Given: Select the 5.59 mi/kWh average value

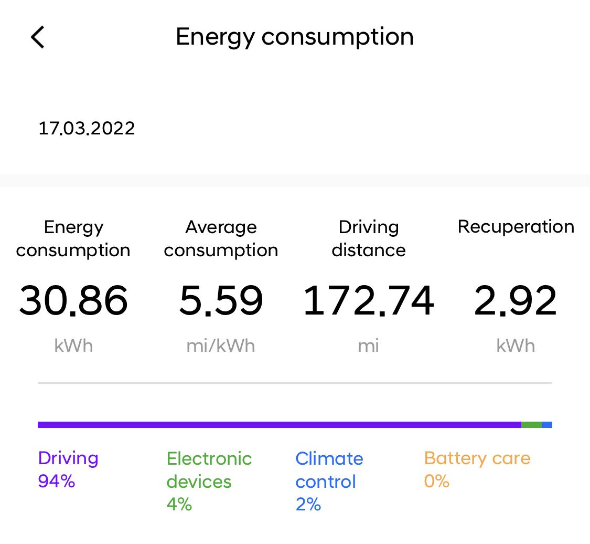Looking at the screenshot, I should (221, 301).
